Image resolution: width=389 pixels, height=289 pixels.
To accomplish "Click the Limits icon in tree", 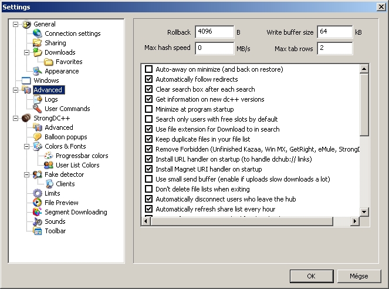I will coord(37,193).
